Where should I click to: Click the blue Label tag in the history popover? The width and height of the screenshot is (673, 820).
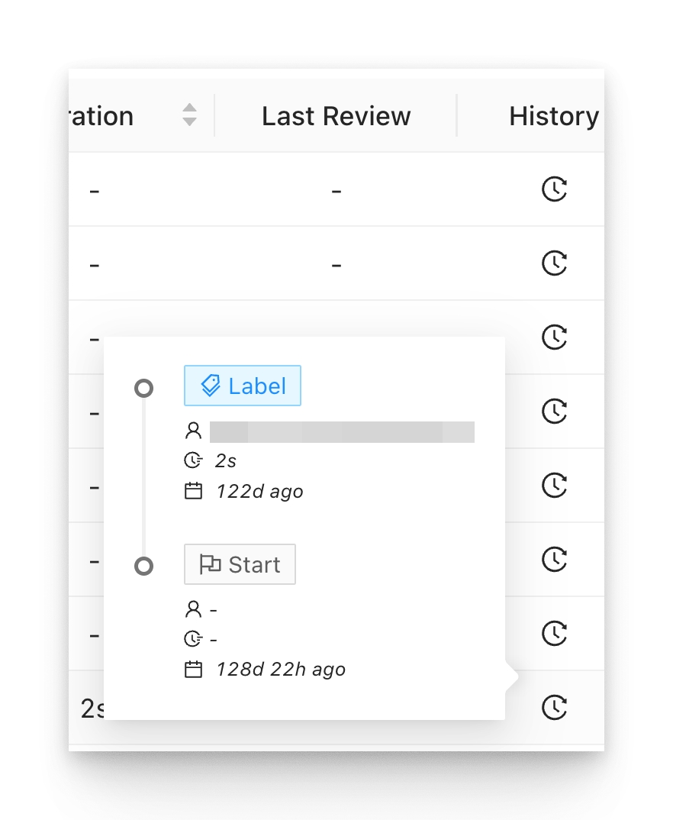pyautogui.click(x=243, y=386)
